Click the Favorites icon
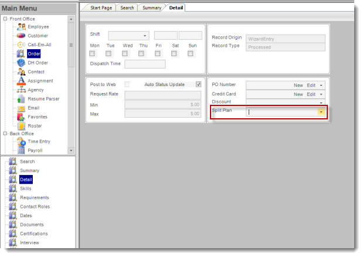 point(22,116)
